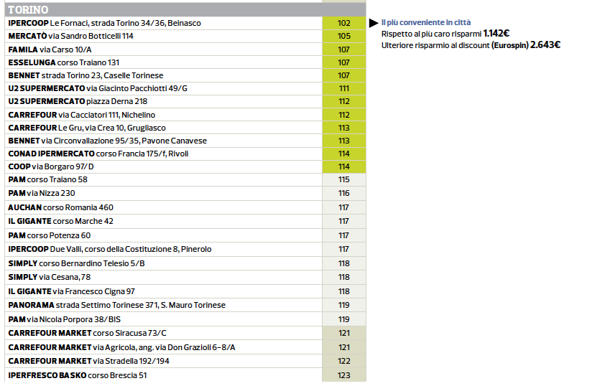The height and width of the screenshot is (386, 610).
Task: Select the PAM via Nizza 230 row
Action: click(x=42, y=193)
